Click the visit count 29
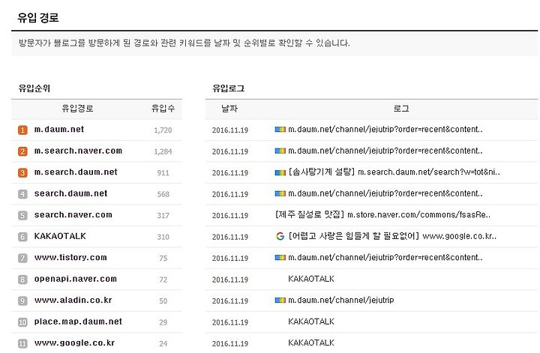540x353 pixels. 163,322
